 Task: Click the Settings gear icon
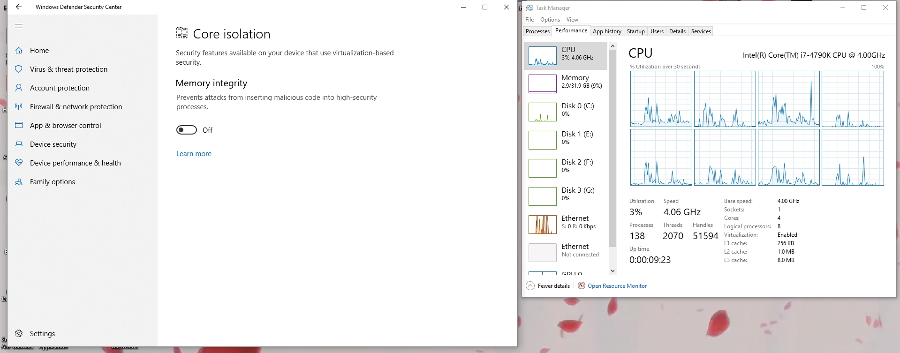[19, 334]
